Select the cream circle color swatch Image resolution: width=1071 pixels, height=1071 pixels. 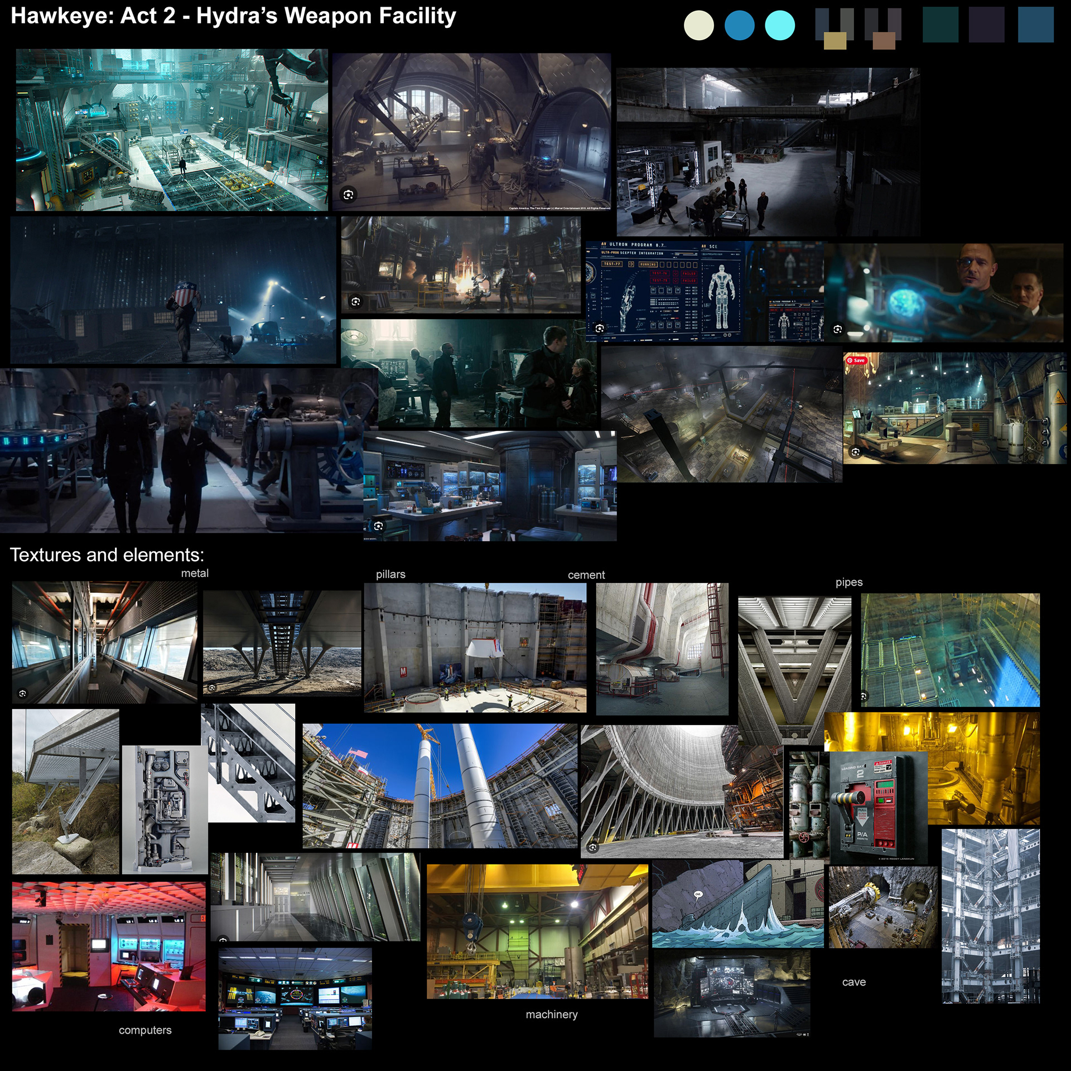point(699,26)
